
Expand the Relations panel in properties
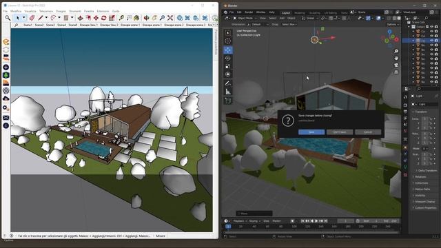(x=420, y=177)
